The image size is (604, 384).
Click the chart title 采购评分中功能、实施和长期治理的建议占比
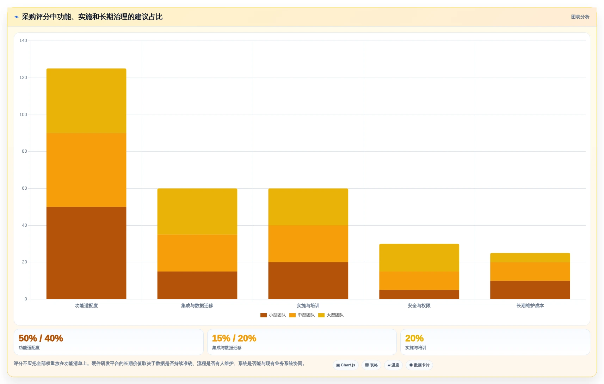click(x=92, y=17)
